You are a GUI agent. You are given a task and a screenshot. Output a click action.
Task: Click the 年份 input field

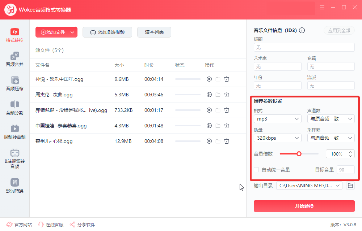tap(278, 86)
